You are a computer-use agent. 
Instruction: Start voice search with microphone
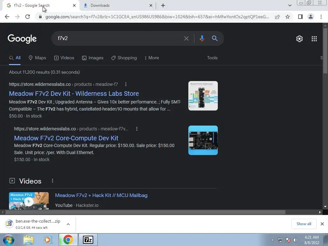click(202, 38)
